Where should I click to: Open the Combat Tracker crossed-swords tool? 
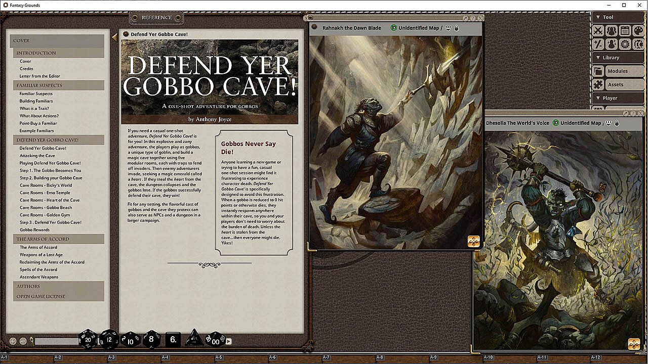pos(598,31)
